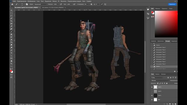Select the Rectangular Marquee tool
Screen dimensions: 187x105
coord(11,13)
